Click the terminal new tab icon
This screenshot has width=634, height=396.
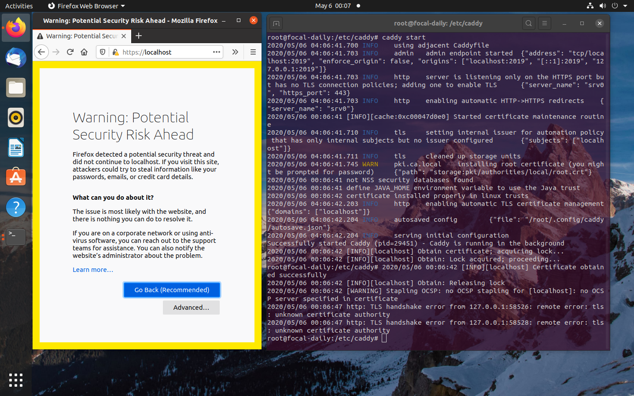[276, 23]
